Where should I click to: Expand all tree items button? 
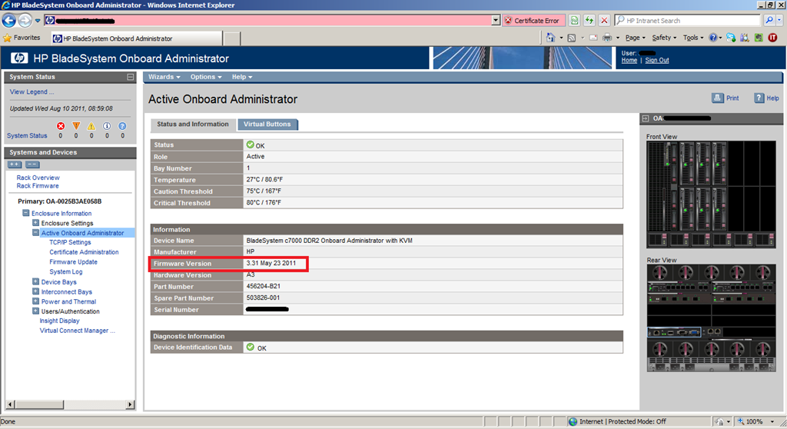tap(15, 165)
